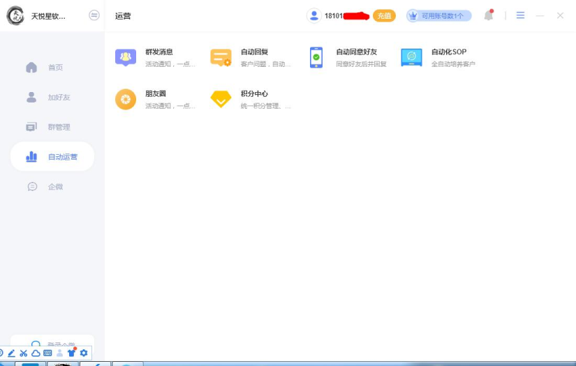Open the 自动回复 auto-reply feature
Screen dimensions: 576x366
(x=221, y=57)
